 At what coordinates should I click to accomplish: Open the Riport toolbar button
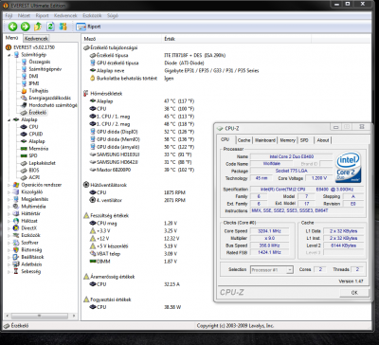pos(88,27)
